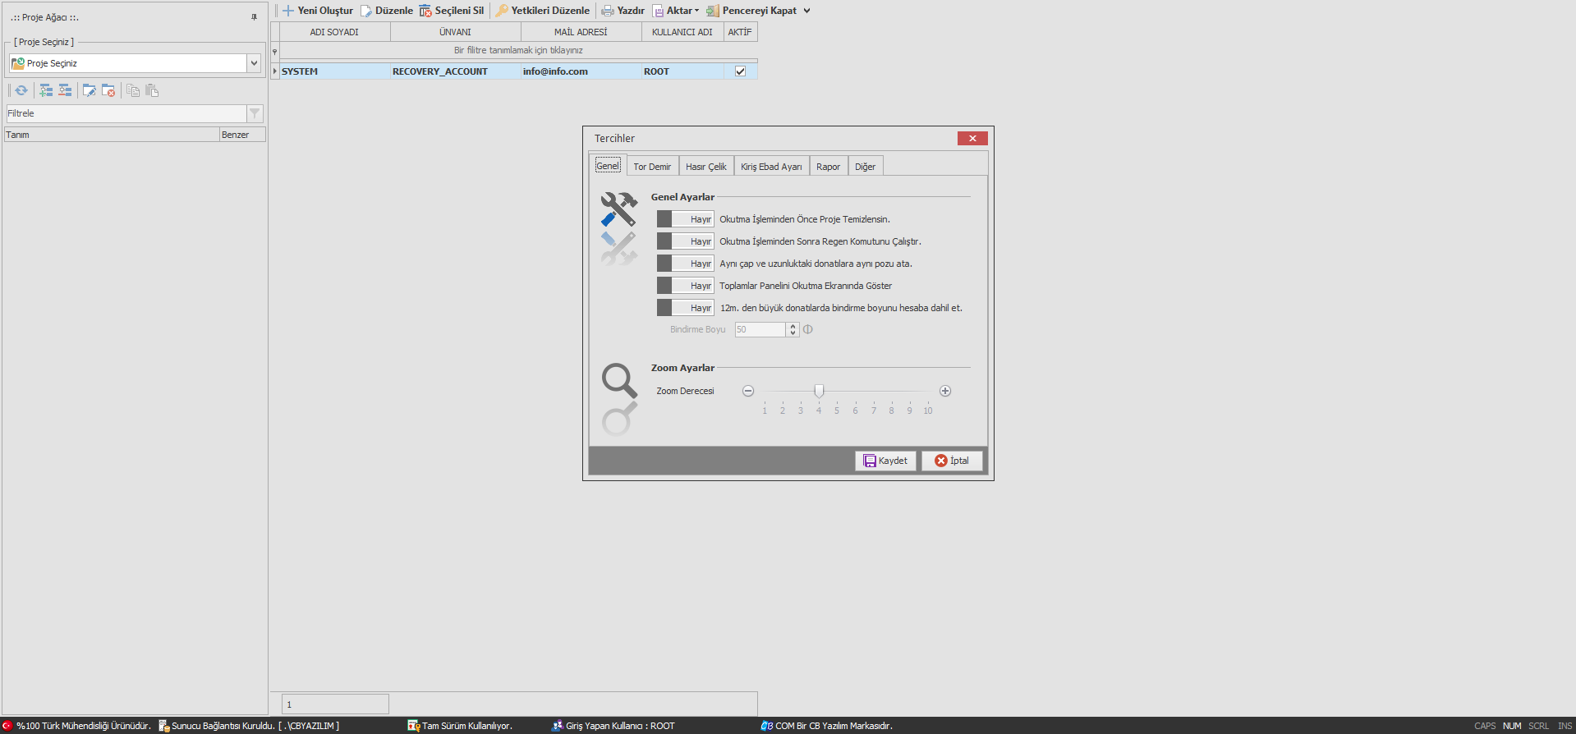Click the refresh icon in project tree toolbar
Screen dimensions: 1576x734
pyautogui.click(x=21, y=90)
